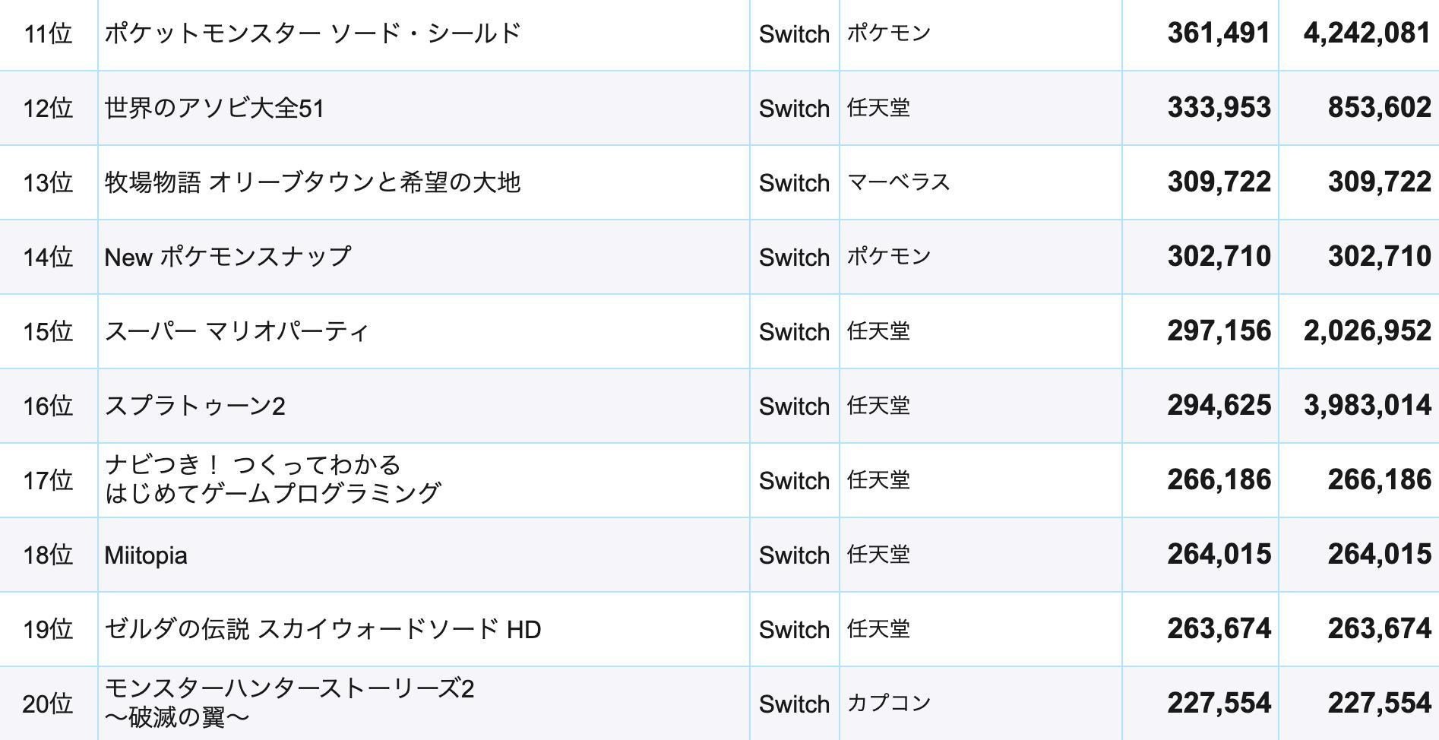This screenshot has height=740, width=1439.
Task: Select the 世界のアソビ大全51 title cell
Action: pos(214,108)
